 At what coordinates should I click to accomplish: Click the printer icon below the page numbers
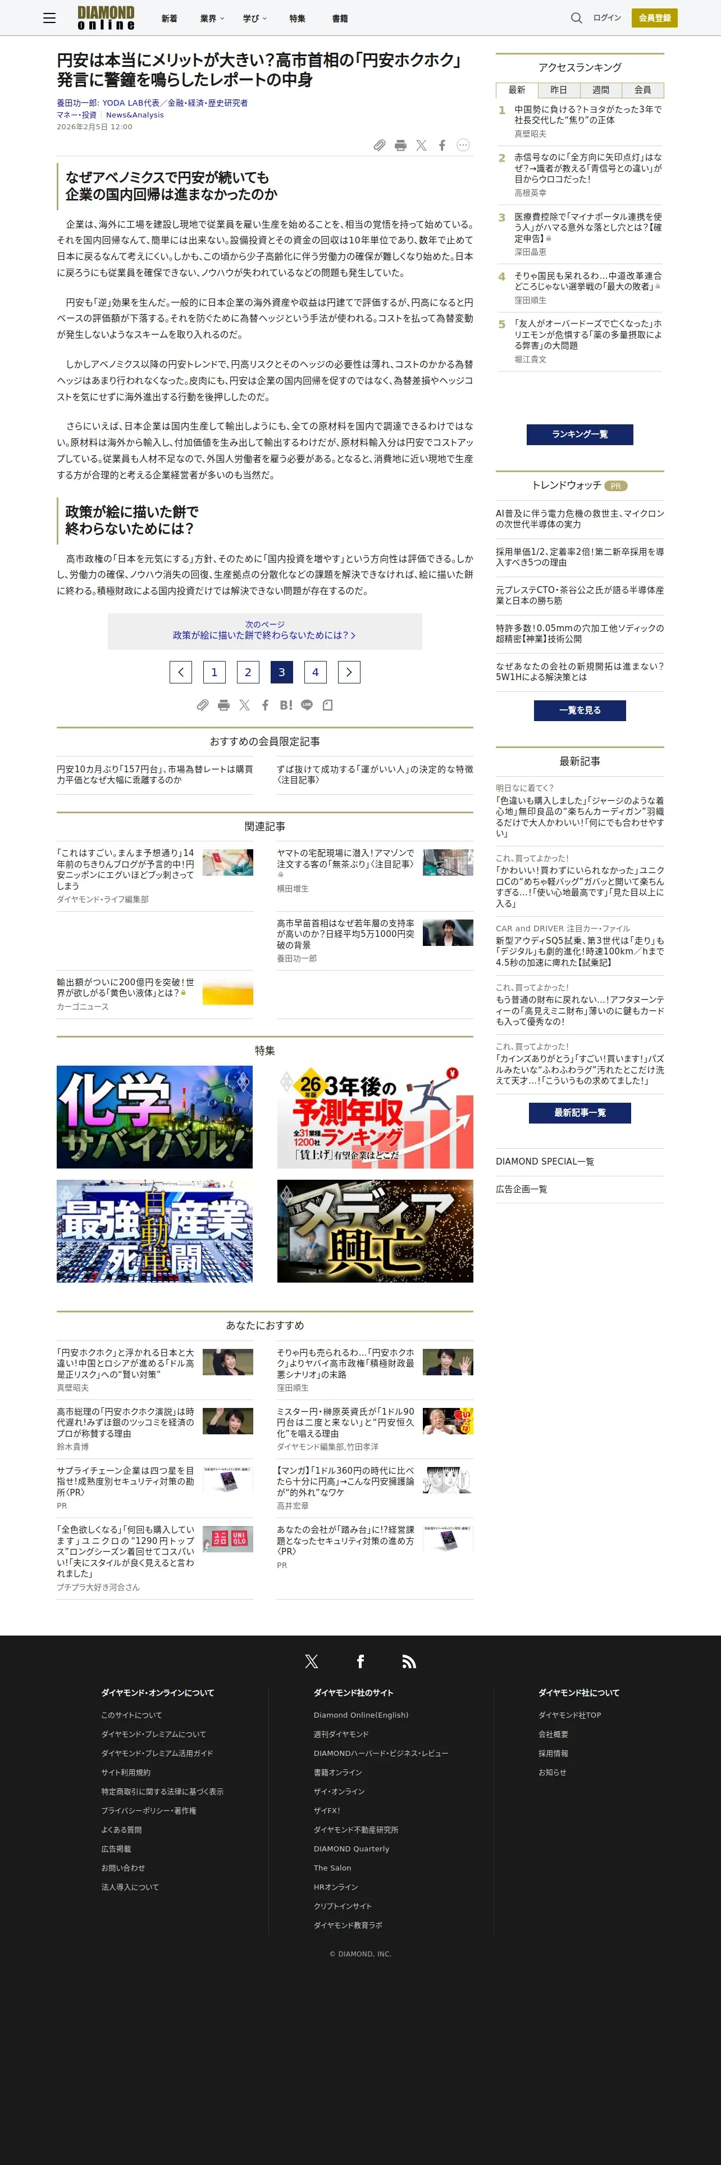click(x=223, y=705)
